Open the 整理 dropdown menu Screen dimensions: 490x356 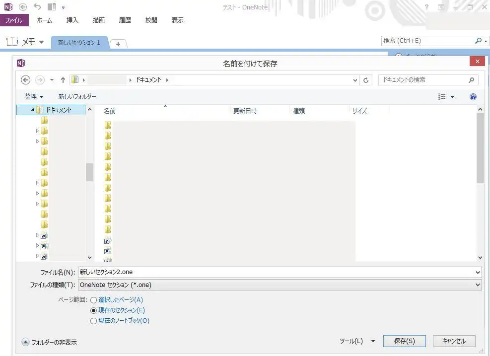[x=34, y=97]
